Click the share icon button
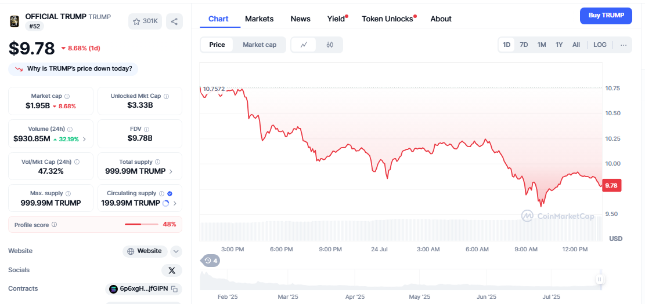645x304 pixels. pos(174,21)
